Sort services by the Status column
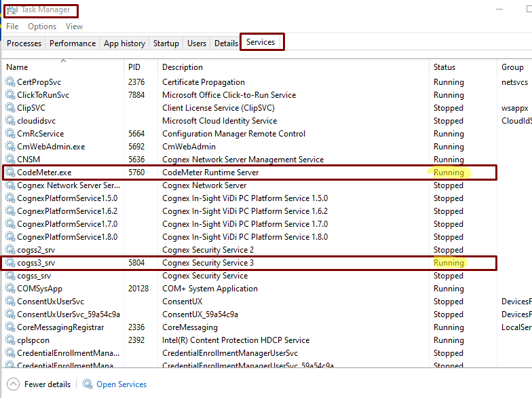 pyautogui.click(x=444, y=67)
